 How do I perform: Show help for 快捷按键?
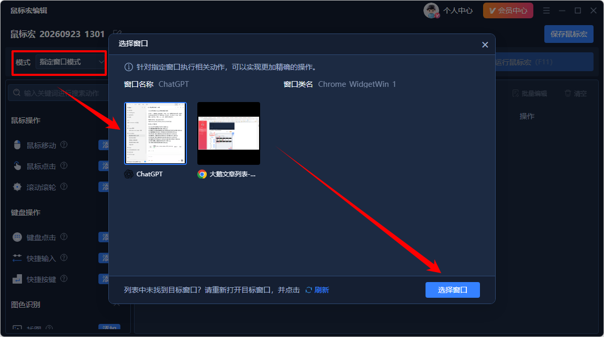coord(64,279)
